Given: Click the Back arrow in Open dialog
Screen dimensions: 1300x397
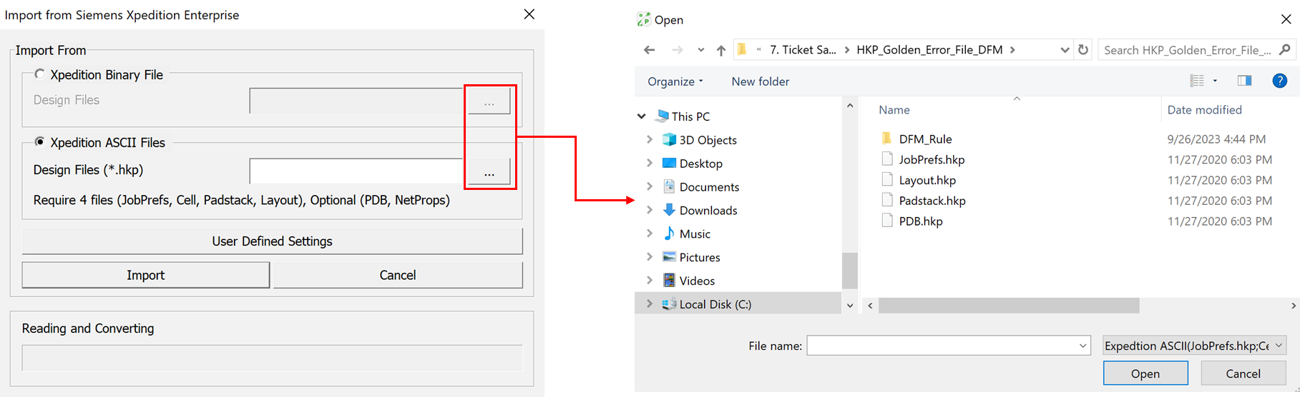Looking at the screenshot, I should pyautogui.click(x=649, y=50).
